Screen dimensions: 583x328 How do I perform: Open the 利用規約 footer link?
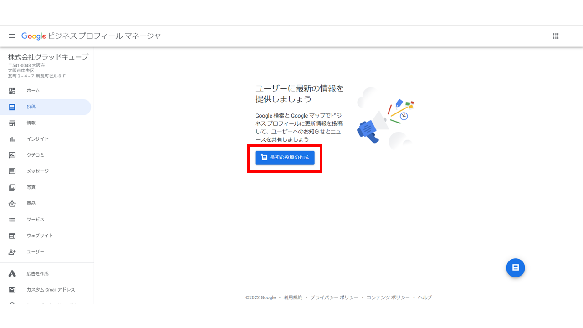click(293, 297)
